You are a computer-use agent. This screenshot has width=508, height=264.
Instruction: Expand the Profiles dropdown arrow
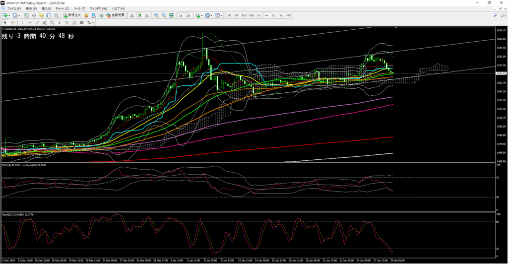[x=19, y=15]
